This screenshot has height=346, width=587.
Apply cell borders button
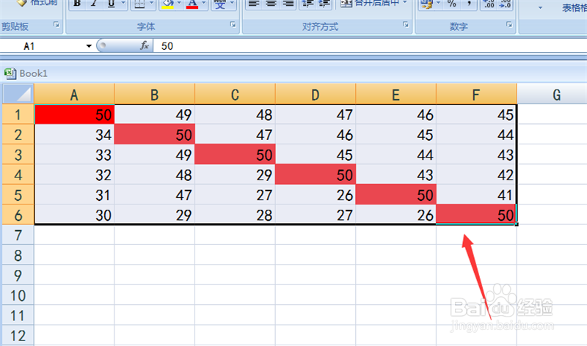[139, 4]
